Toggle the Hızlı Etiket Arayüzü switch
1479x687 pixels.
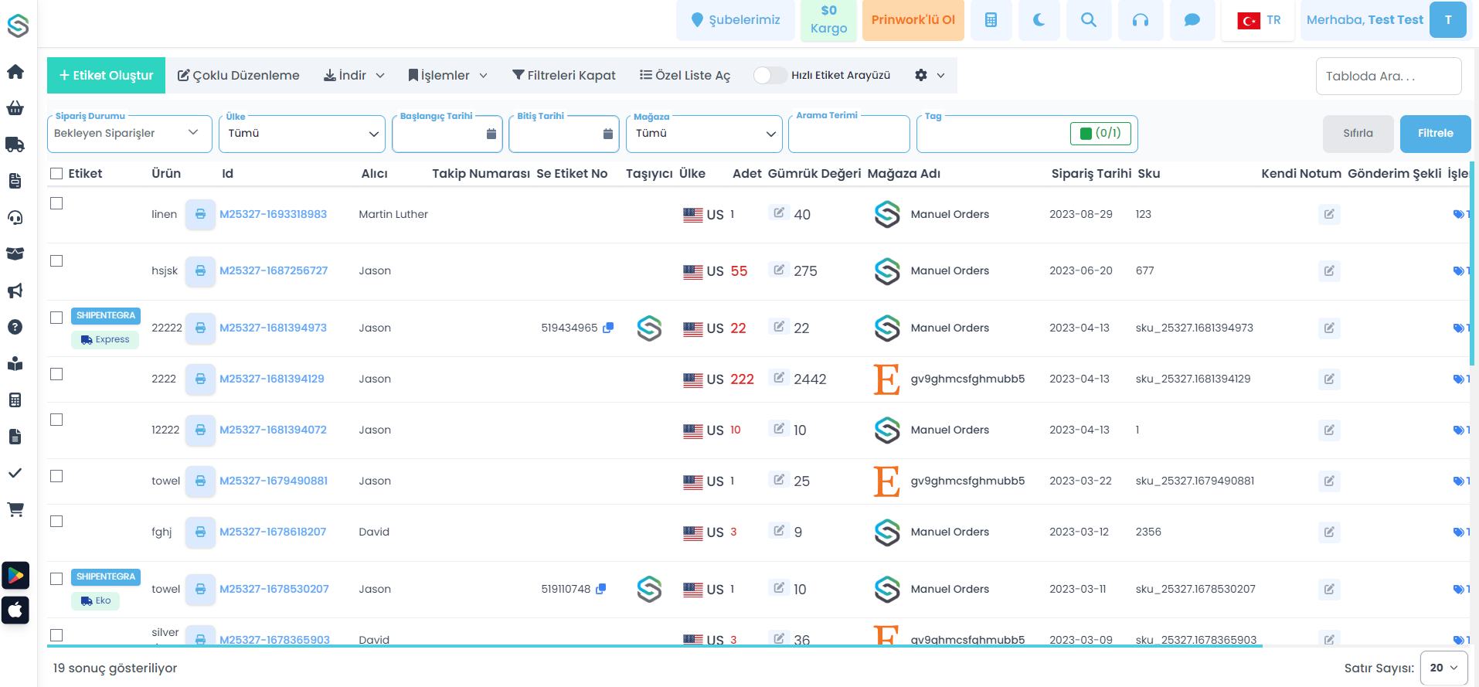pyautogui.click(x=770, y=75)
